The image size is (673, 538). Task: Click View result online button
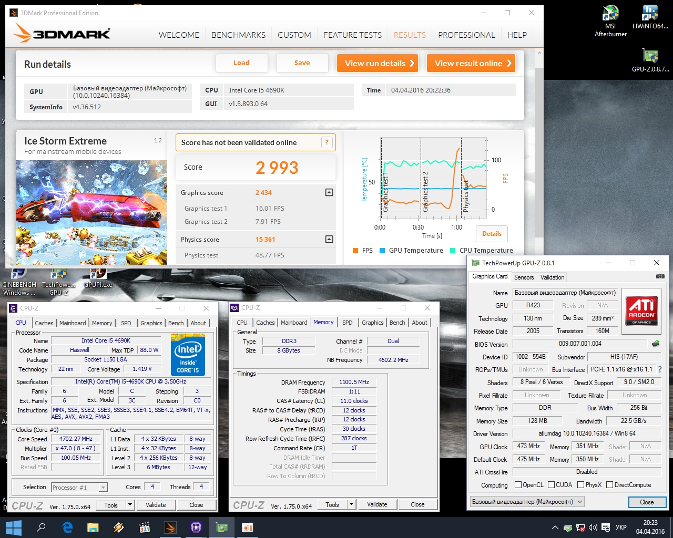471,63
